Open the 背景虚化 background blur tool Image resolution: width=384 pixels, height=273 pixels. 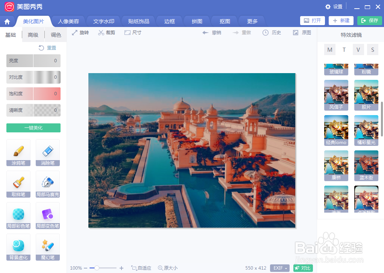click(18, 247)
